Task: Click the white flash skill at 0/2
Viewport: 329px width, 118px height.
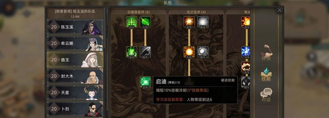Action: pos(203,22)
